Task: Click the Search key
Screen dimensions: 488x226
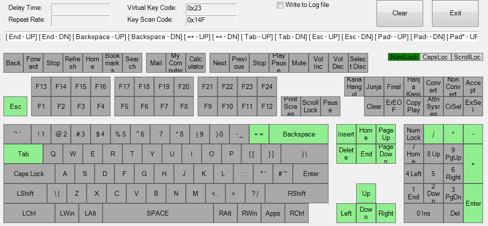Action: tap(132, 63)
